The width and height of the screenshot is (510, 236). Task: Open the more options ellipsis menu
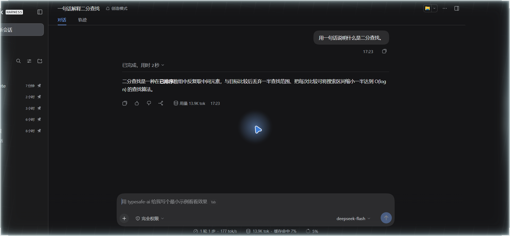445,8
